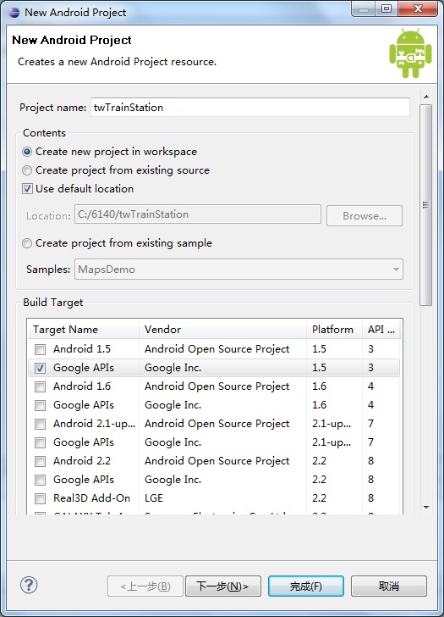This screenshot has width=444, height=617.
Task: Uncheck Google APIs platform 1.5 checkbox
Action: pos(40,368)
